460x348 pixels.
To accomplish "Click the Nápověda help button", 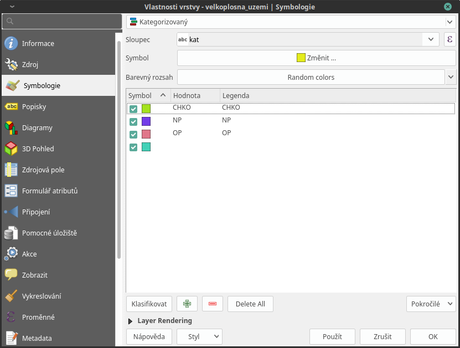I will click(x=149, y=336).
